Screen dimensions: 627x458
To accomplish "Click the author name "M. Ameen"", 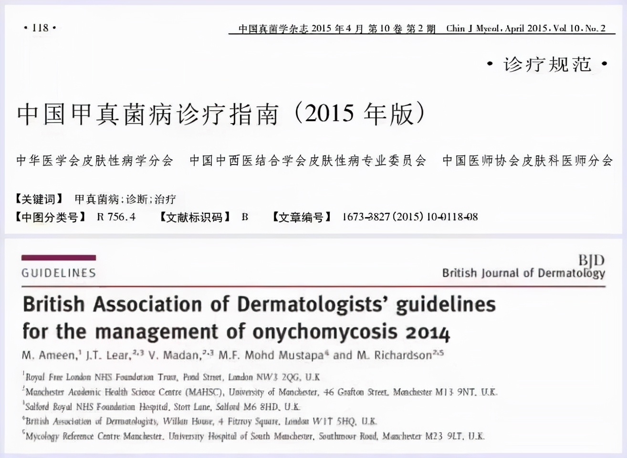I will click(49, 355).
